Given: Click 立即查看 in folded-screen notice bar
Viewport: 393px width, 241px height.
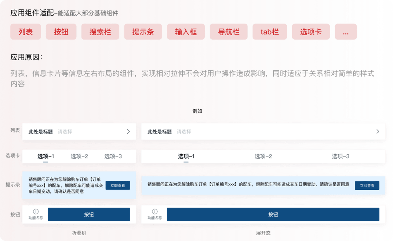Looking at the screenshot, I should click(118, 185).
